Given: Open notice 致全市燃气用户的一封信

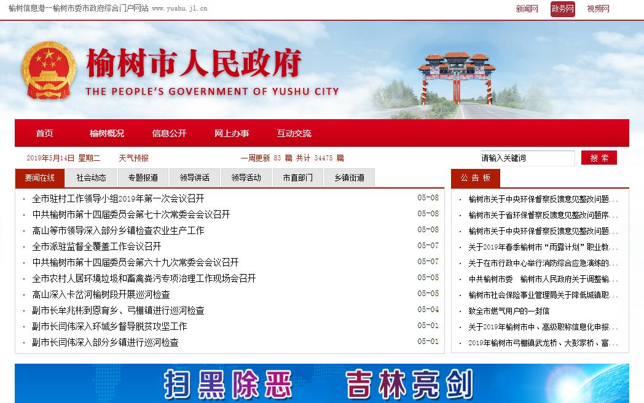Looking at the screenshot, I should pyautogui.click(x=509, y=311).
